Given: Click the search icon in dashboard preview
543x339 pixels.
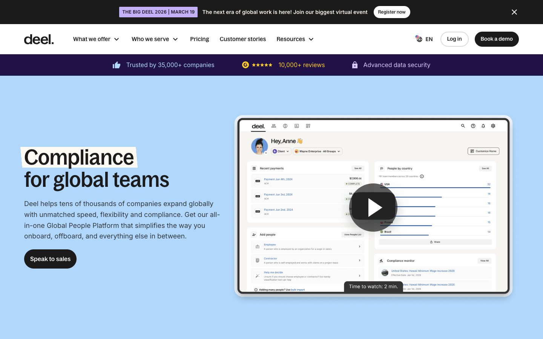Looking at the screenshot, I should coord(463,126).
